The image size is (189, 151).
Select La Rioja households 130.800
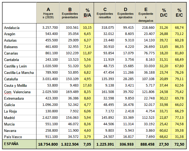[52, 111]
